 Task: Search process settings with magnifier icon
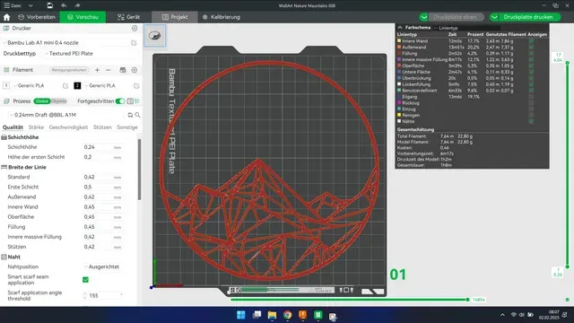click(x=137, y=115)
